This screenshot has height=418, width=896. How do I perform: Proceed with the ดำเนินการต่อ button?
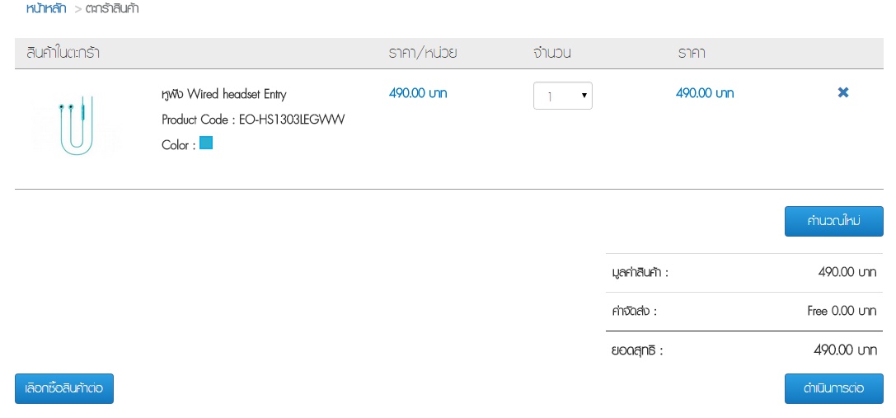(833, 388)
